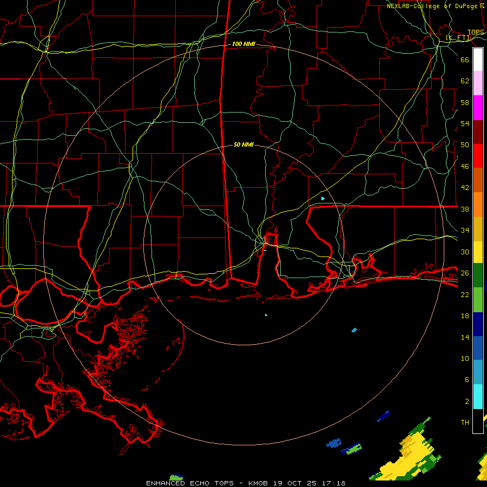The image size is (487, 487).
Task: Pick the light green legend color block
Action: click(478, 300)
